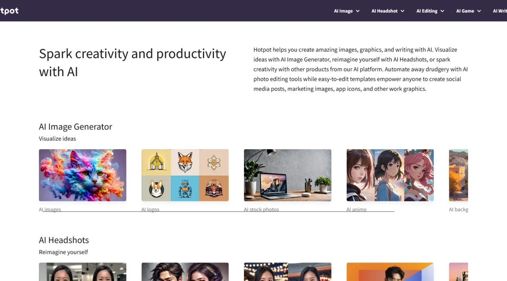Open the AI Headshot menu
Viewport: 507px width, 281px height.
pyautogui.click(x=388, y=11)
